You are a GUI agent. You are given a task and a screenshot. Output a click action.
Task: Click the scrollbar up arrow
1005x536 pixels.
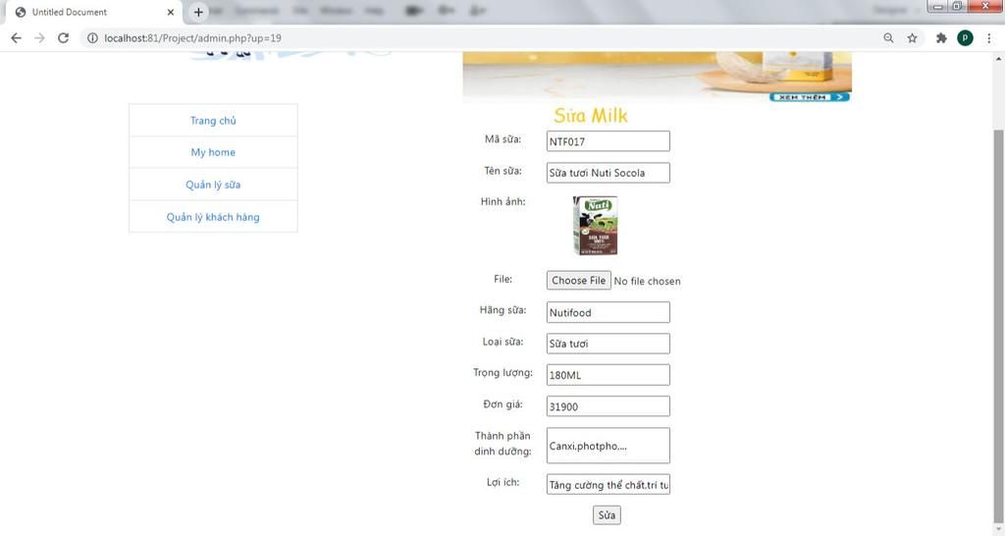998,58
